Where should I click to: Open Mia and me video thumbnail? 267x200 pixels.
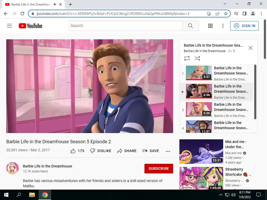click(x=201, y=152)
